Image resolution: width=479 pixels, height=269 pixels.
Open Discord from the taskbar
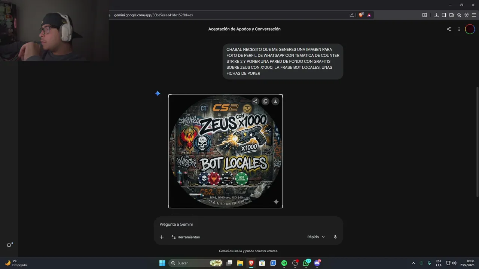pyautogui.click(x=317, y=263)
